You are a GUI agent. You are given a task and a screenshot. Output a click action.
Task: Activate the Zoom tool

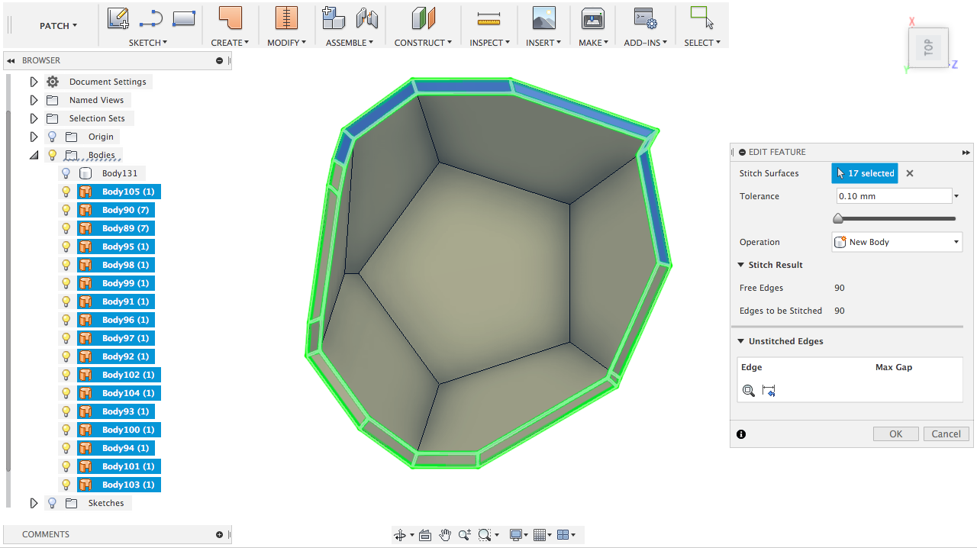pos(464,535)
